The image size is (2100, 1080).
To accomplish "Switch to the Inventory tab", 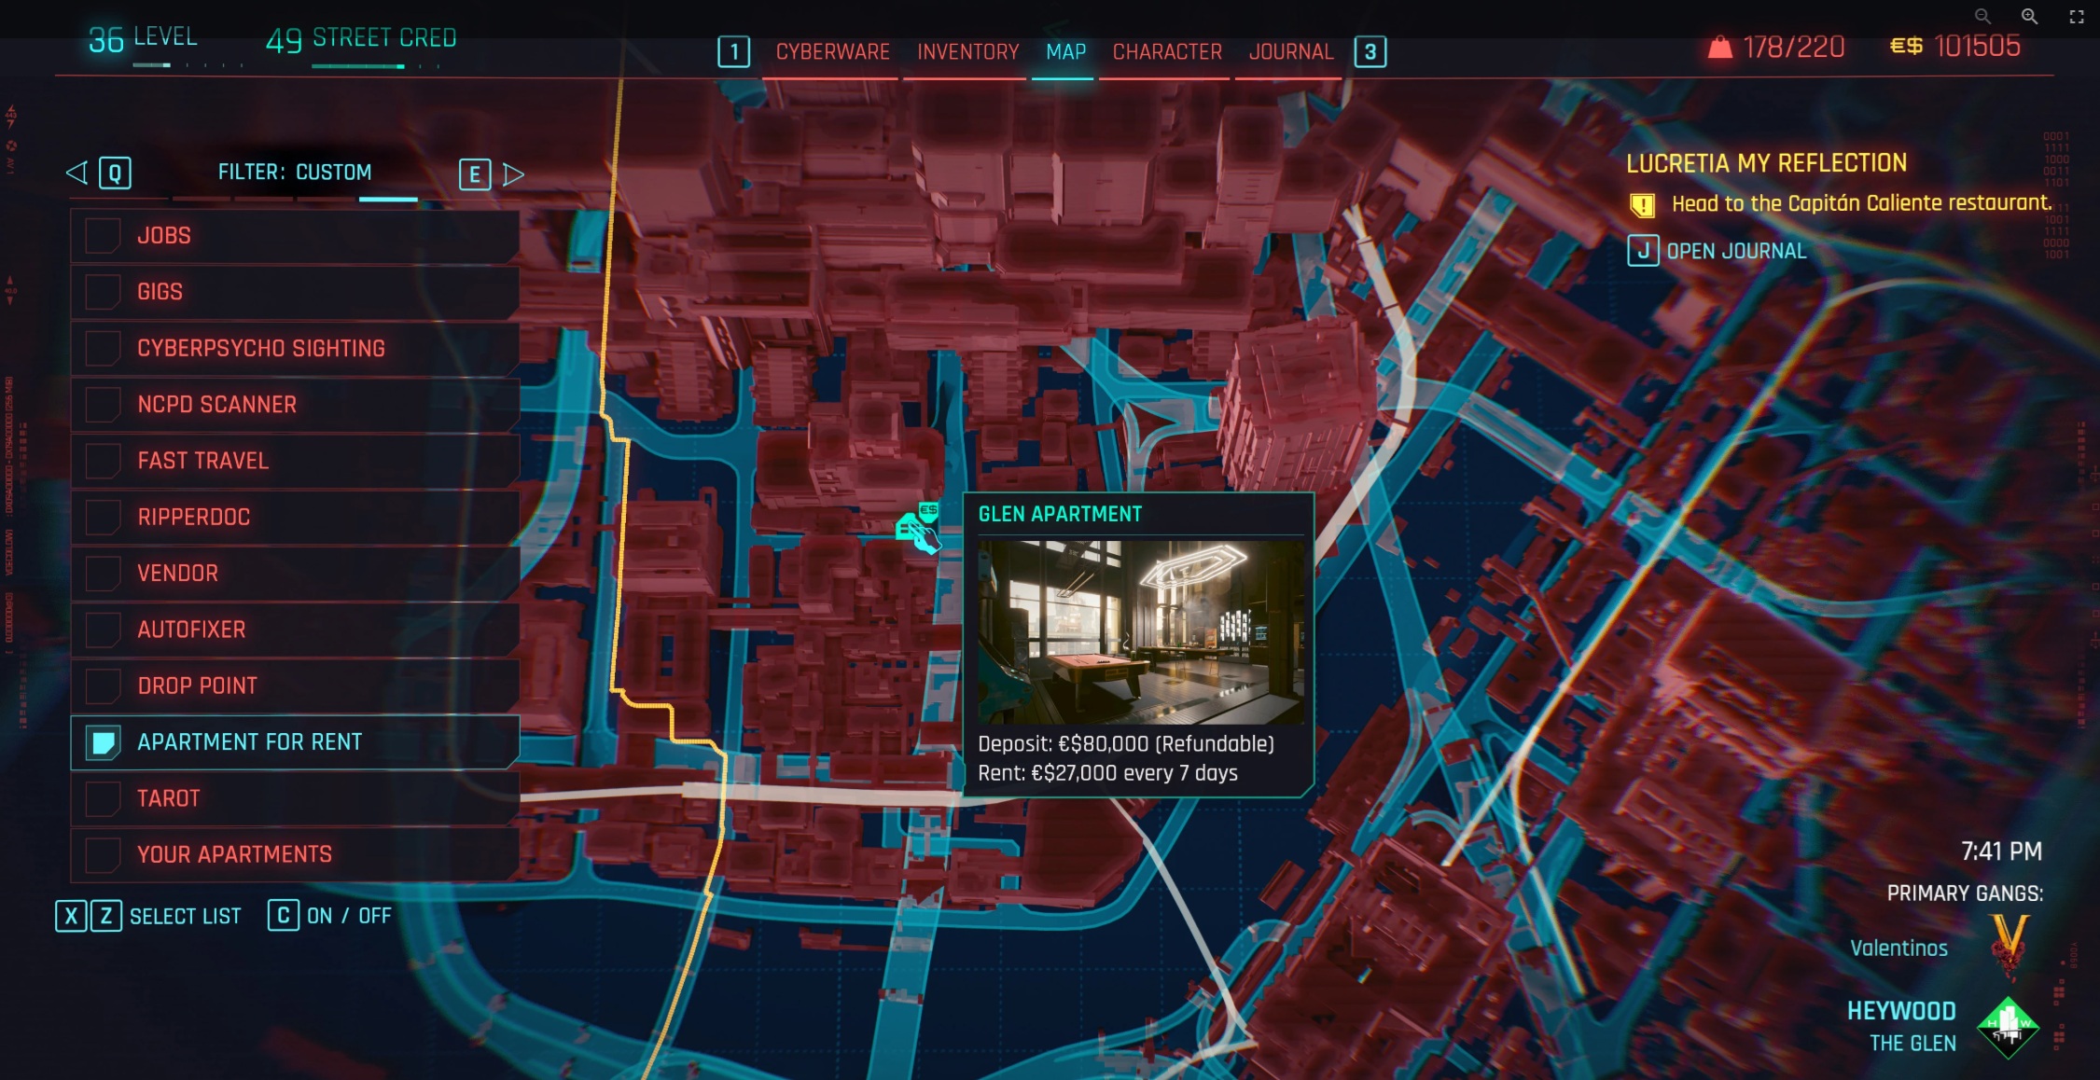I will pos(967,51).
